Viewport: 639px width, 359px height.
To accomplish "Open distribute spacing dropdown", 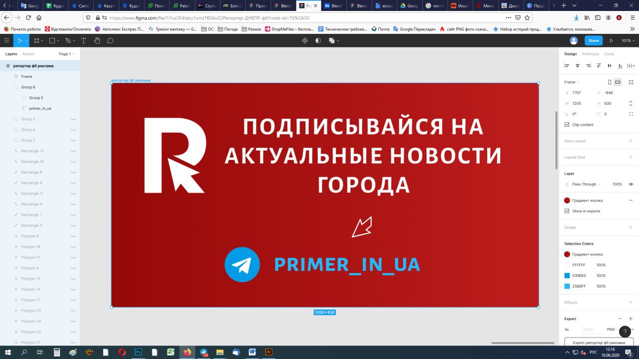I will (632, 65).
